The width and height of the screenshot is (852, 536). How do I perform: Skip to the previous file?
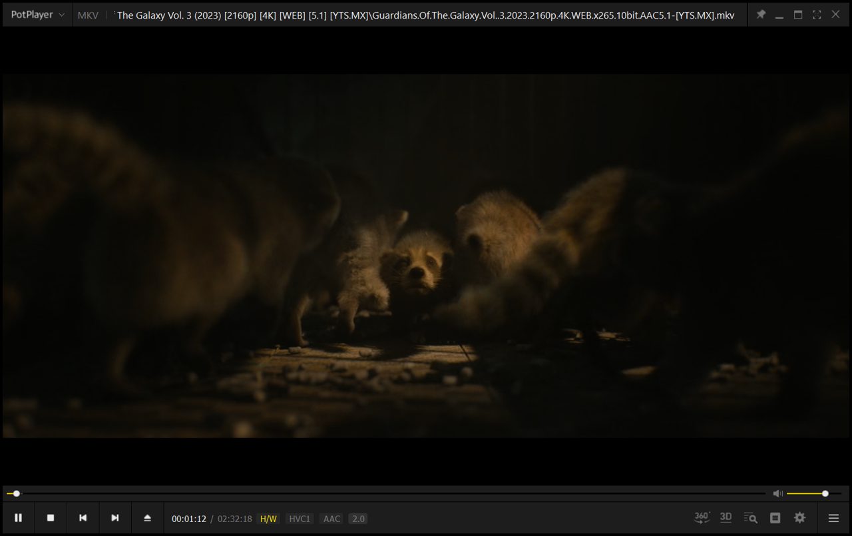pos(83,518)
